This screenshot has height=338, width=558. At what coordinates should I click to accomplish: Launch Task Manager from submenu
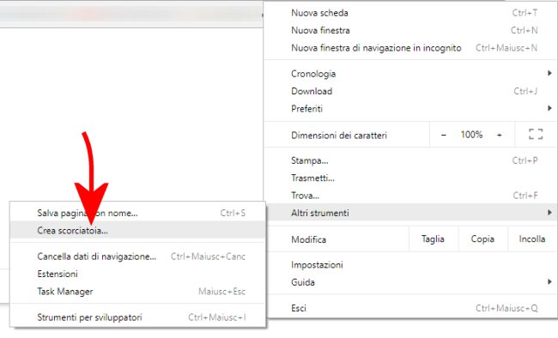click(137, 292)
